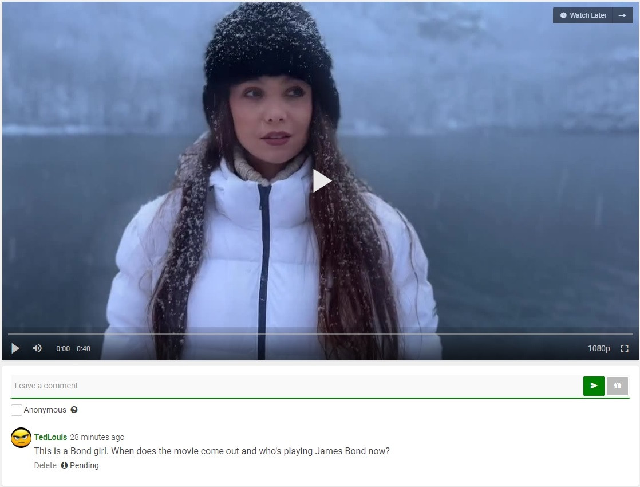Viewport: 640px width, 487px height.
Task: Open the add-to-playlist icon beside Watch Later
Action: (622, 15)
